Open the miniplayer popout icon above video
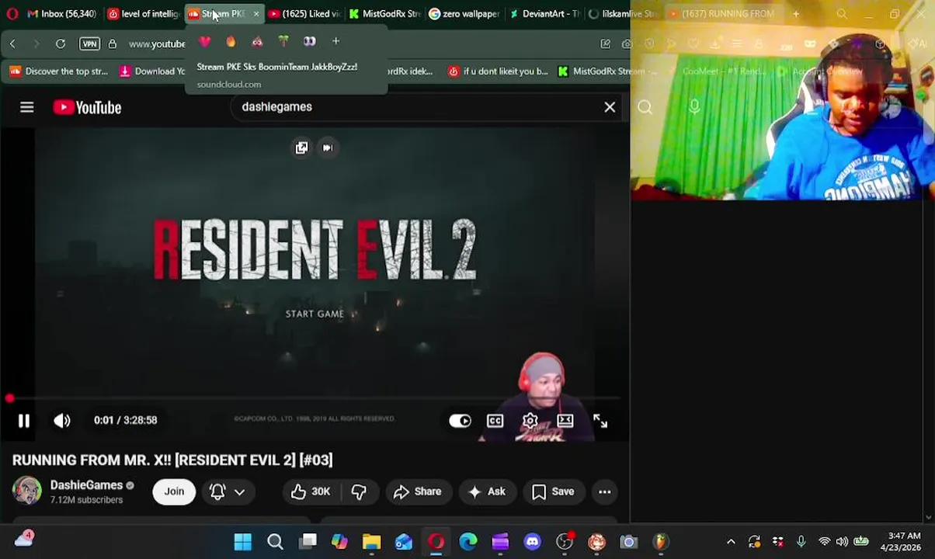The image size is (935, 559). [x=301, y=148]
